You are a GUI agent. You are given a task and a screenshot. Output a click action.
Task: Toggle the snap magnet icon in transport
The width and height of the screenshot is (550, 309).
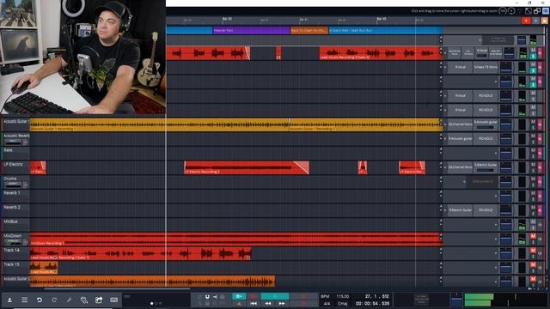point(207,297)
